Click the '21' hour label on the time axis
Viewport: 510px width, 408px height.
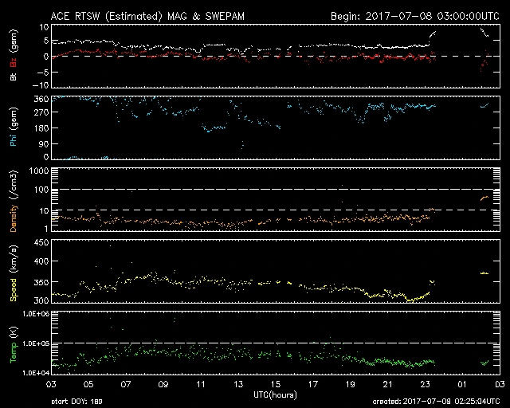pyautogui.click(x=388, y=385)
